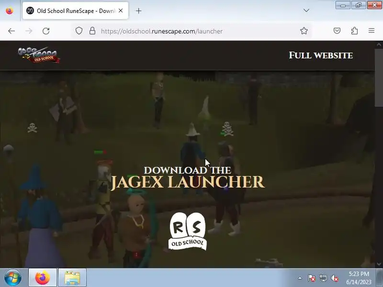Open the Firefox hamburger application menu
383x287 pixels.
[x=372, y=31]
